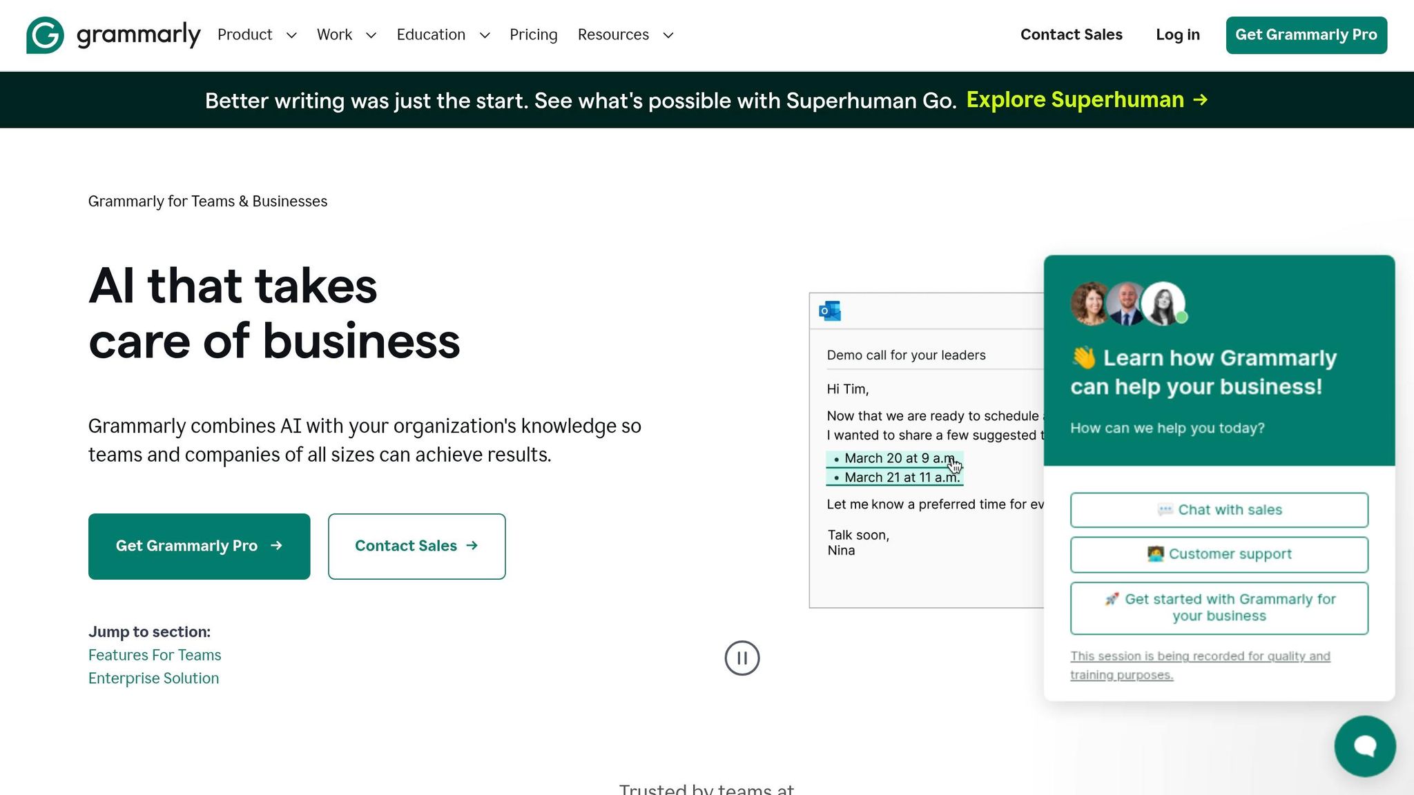Click the Demo call for your leaders subject

point(906,355)
